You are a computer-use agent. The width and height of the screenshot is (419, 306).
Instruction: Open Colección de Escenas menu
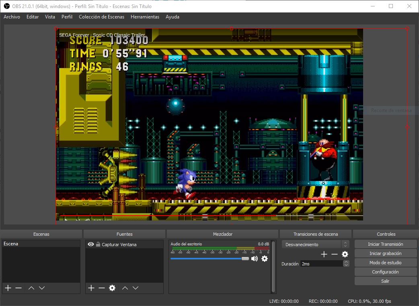pyautogui.click(x=102, y=17)
